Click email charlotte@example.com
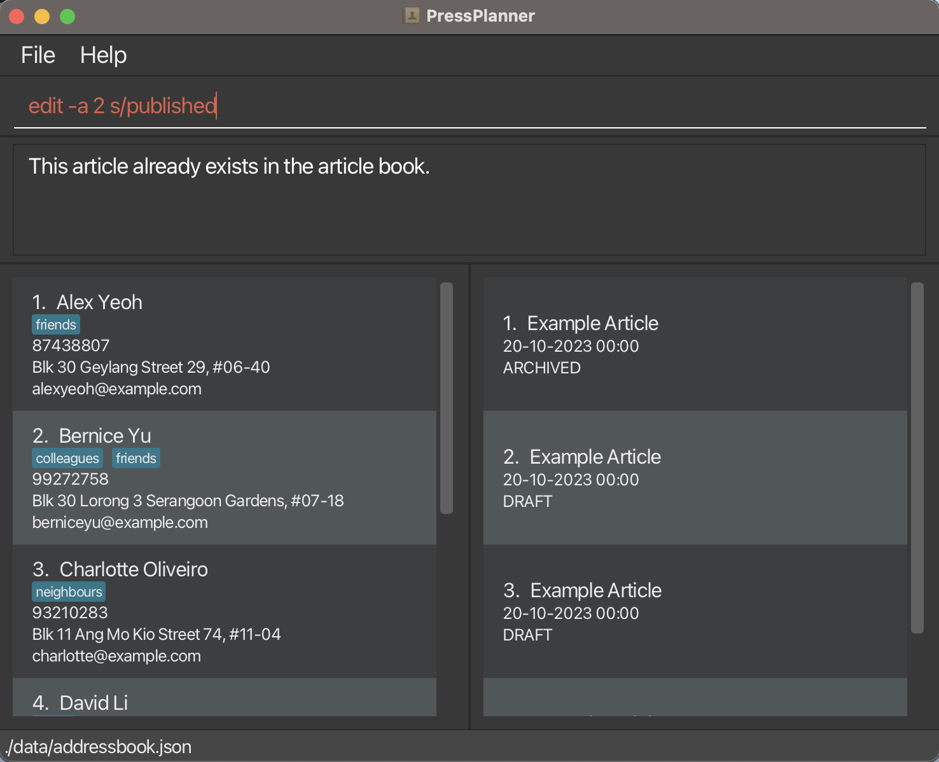This screenshot has width=939, height=762. [116, 656]
